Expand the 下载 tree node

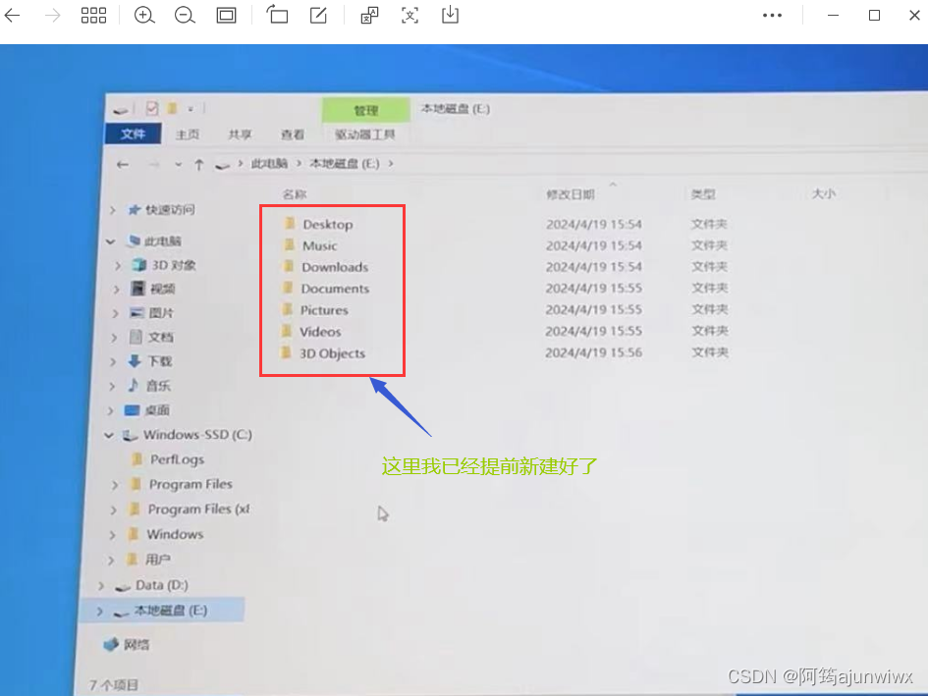pos(113,362)
